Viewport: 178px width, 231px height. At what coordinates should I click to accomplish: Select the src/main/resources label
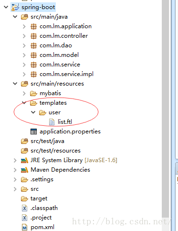tap(57, 84)
